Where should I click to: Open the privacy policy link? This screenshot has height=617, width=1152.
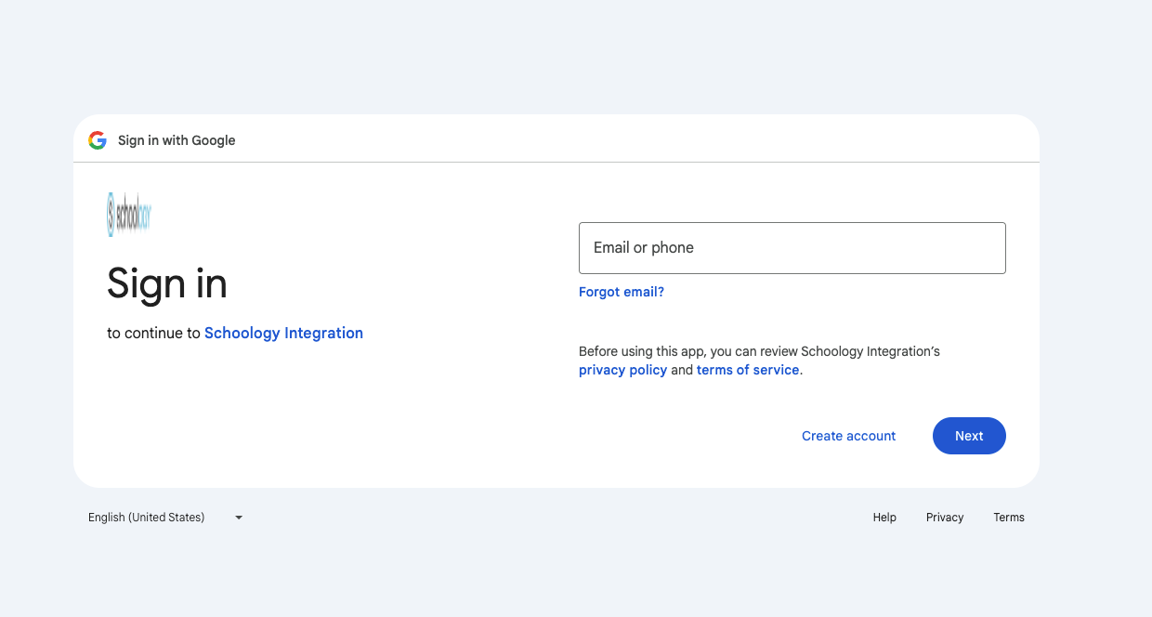623,370
